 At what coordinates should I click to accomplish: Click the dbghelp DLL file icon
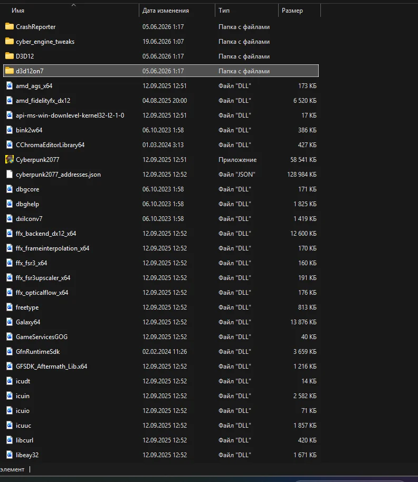pos(9,204)
